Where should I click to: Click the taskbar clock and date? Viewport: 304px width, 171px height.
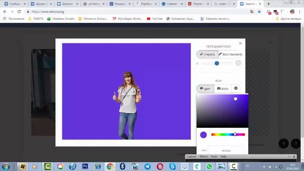coord(293,167)
